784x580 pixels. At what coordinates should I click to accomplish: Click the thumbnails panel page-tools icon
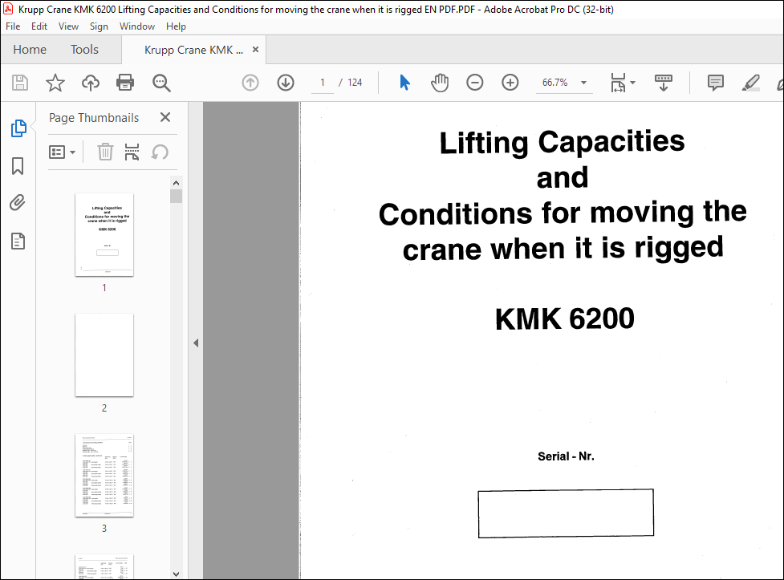tap(132, 152)
